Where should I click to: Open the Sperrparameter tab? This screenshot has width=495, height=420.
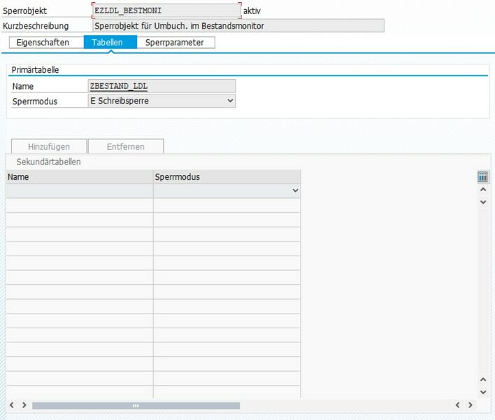point(175,43)
